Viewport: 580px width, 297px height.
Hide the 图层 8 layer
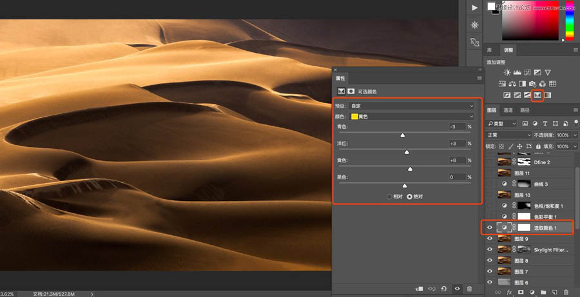490,261
